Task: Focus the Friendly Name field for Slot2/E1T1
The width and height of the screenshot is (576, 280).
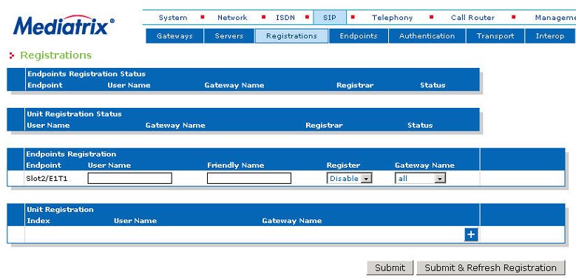Action: pos(249,179)
